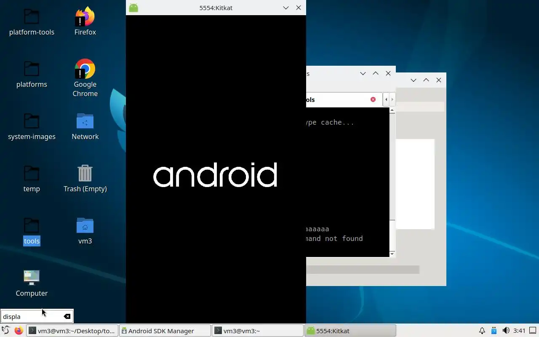Clear the 'displa' search field text
This screenshot has width=539, height=337.
click(x=67, y=316)
